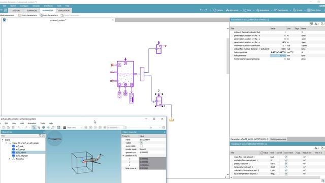
Task: Select the level gauge component below the tank
Action: point(132,98)
